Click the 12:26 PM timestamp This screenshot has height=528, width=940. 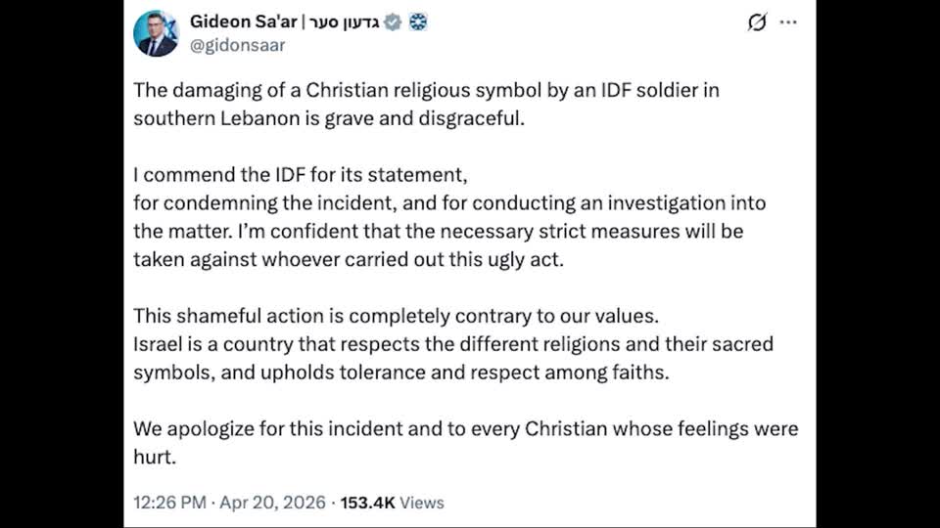(169, 503)
